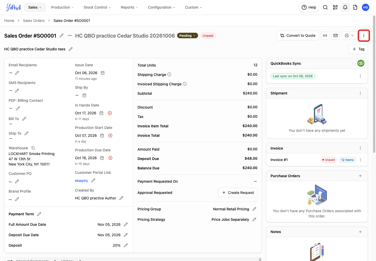
Task: Open the search icon in top bar
Action: pyautogui.click(x=325, y=7)
